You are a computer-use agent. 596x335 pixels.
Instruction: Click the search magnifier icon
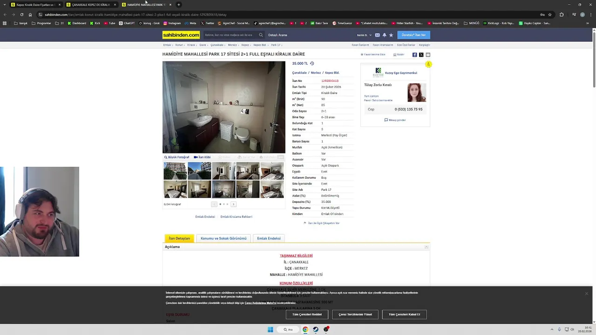[x=261, y=35]
